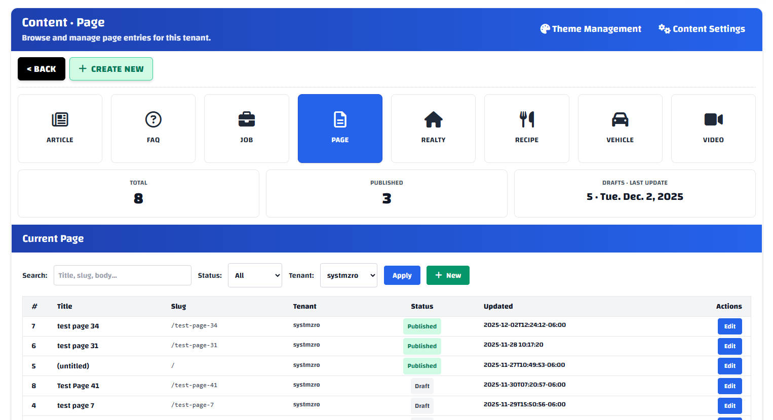Image resolution: width=773 pixels, height=420 pixels.
Task: Select the FAQ question mark icon
Action: pyautogui.click(x=153, y=120)
